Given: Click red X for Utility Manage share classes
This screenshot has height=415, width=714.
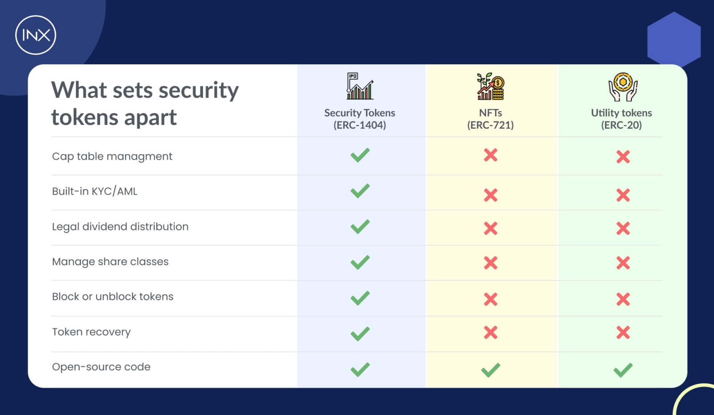Looking at the screenshot, I should pos(623,263).
